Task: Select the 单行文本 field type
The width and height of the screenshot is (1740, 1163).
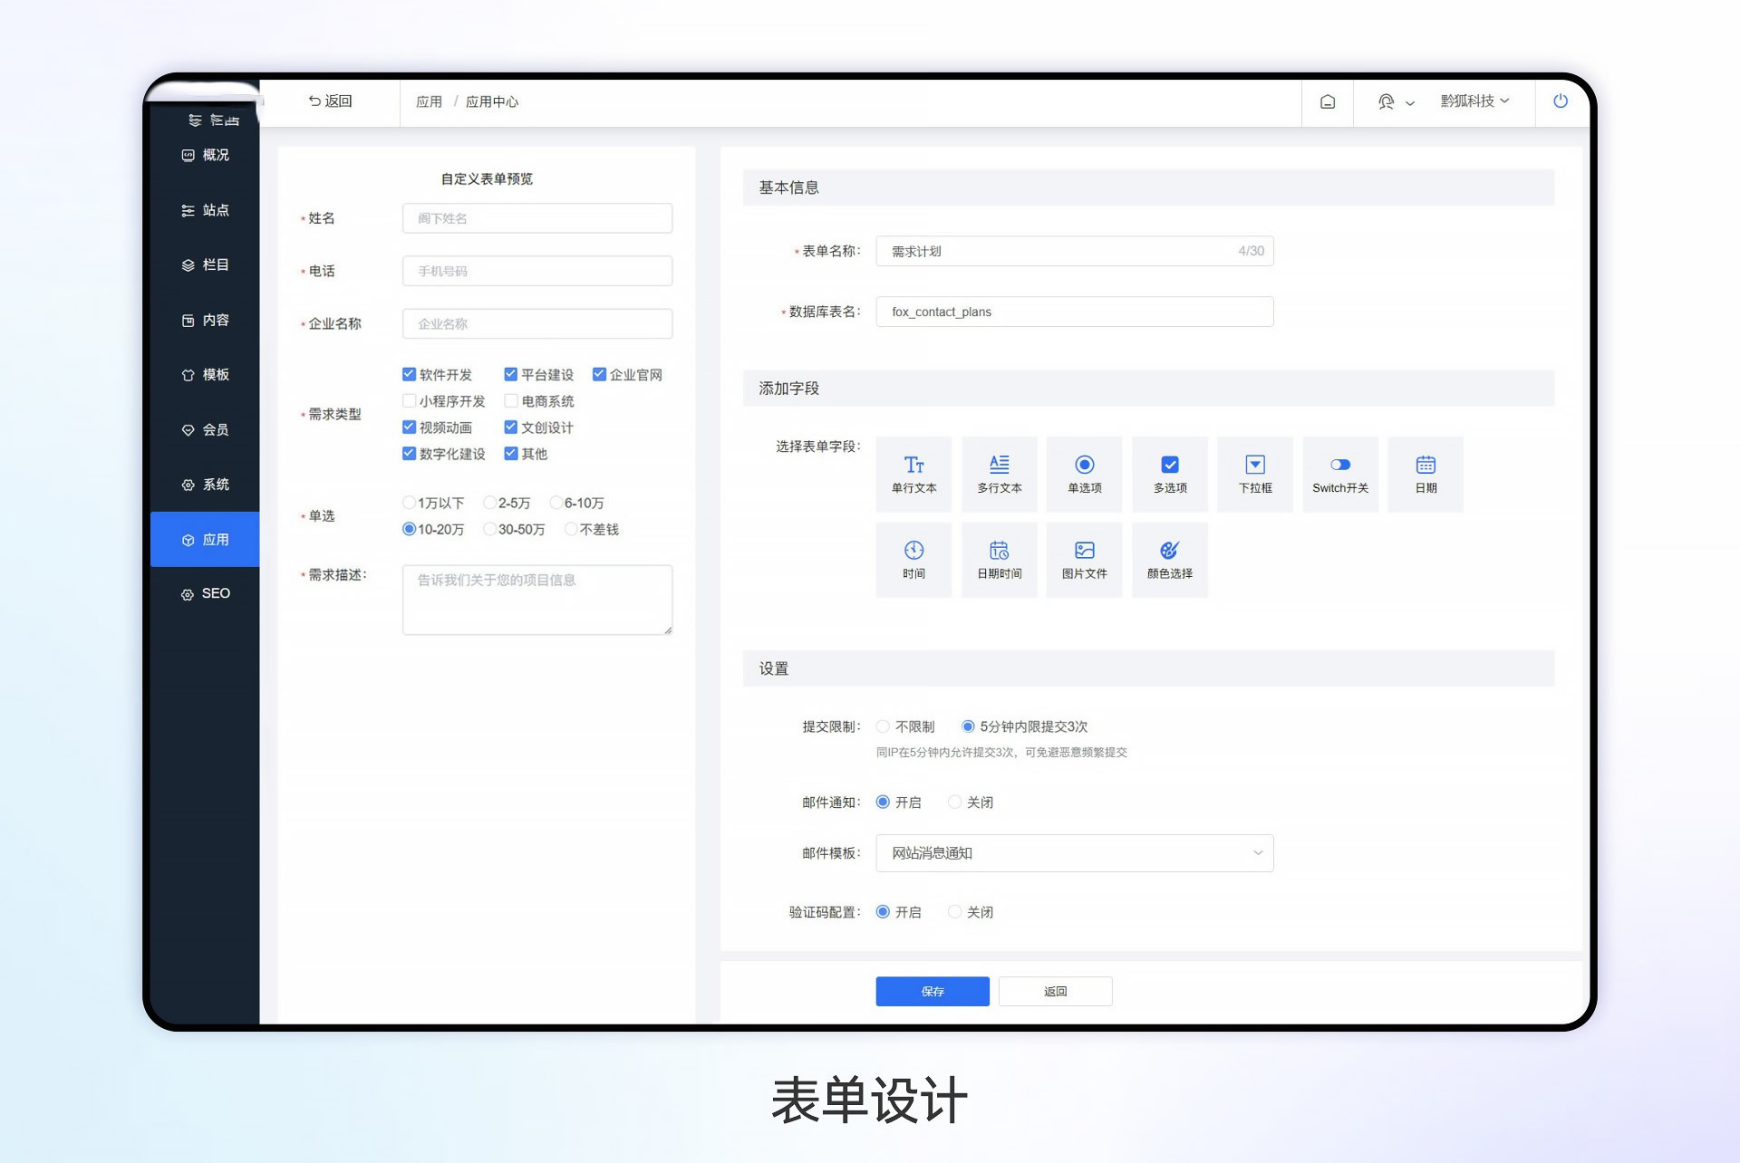Action: tap(913, 474)
